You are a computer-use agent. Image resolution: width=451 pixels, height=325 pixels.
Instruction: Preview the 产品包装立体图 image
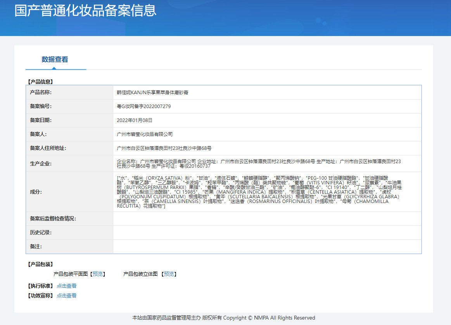(169, 274)
